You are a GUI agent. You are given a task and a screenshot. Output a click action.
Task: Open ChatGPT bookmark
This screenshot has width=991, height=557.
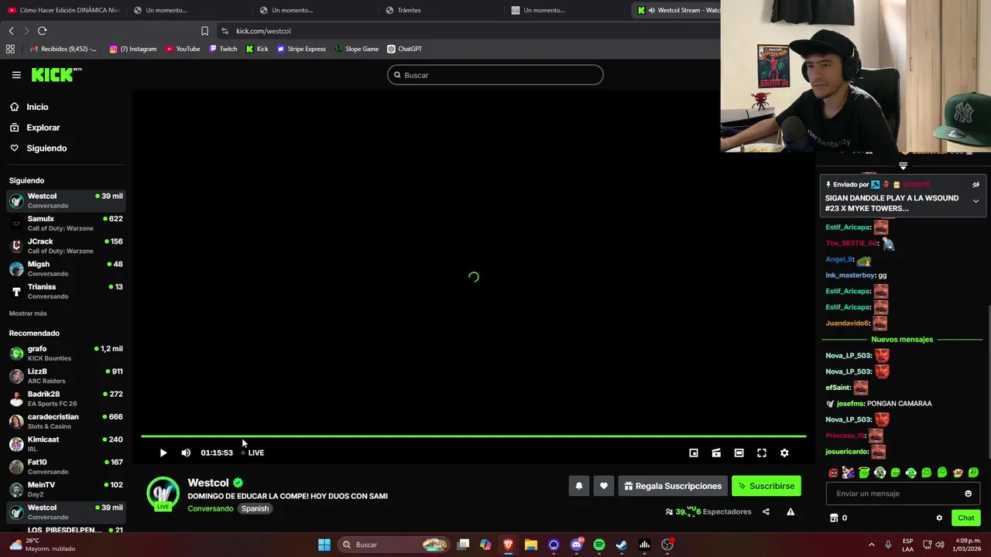click(x=404, y=49)
